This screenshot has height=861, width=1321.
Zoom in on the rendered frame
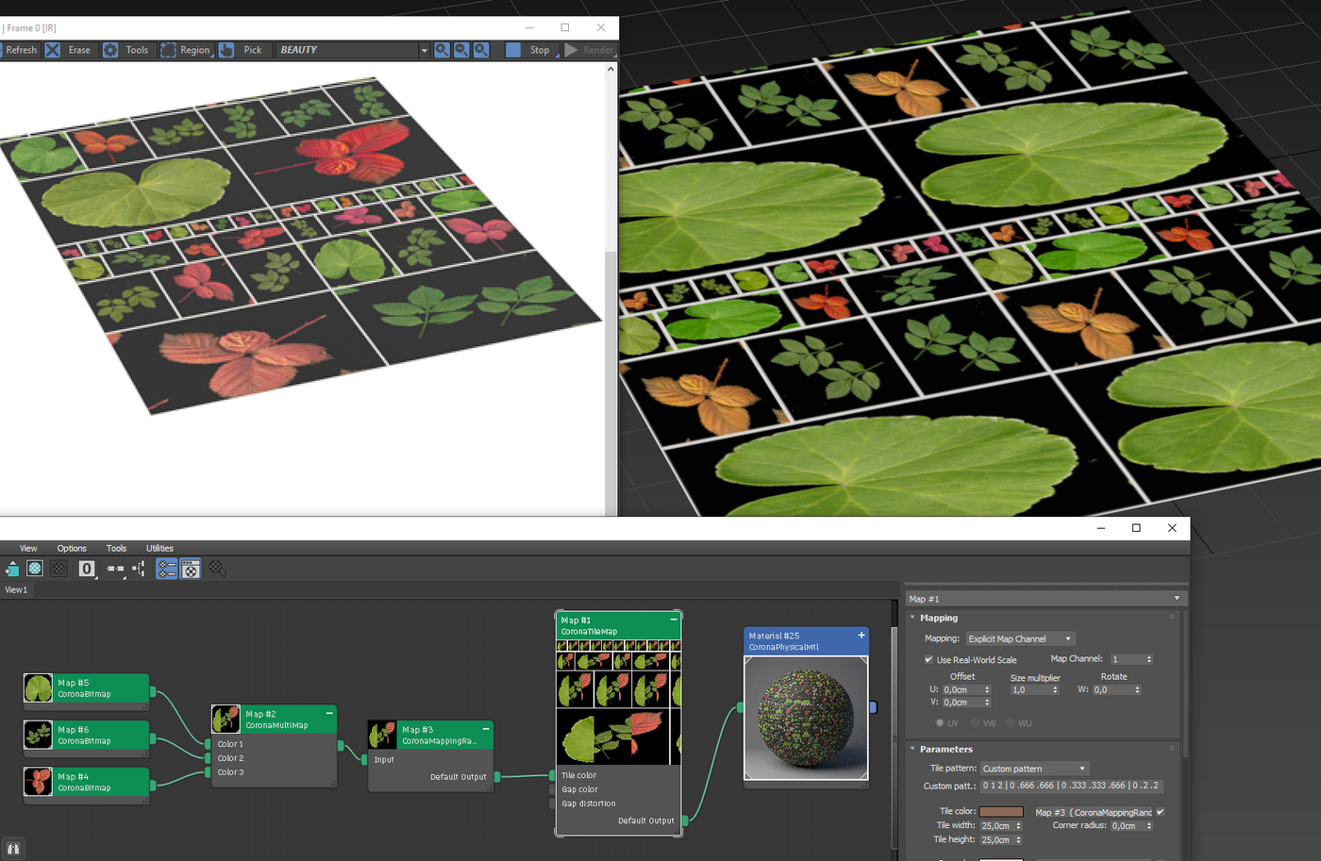(x=442, y=50)
